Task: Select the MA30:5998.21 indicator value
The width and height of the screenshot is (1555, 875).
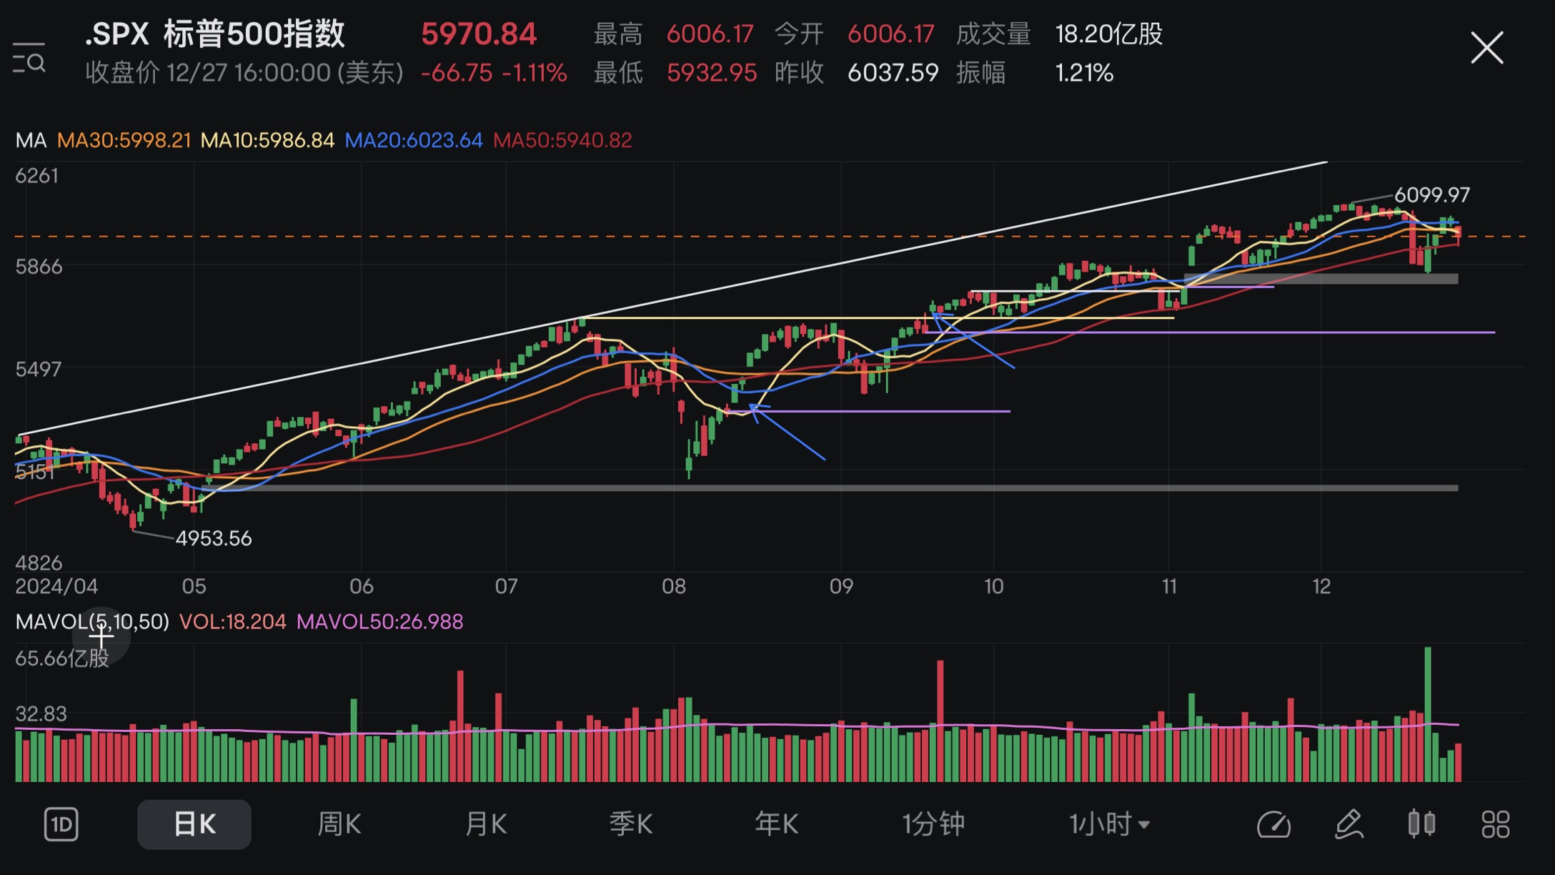Action: [x=124, y=140]
